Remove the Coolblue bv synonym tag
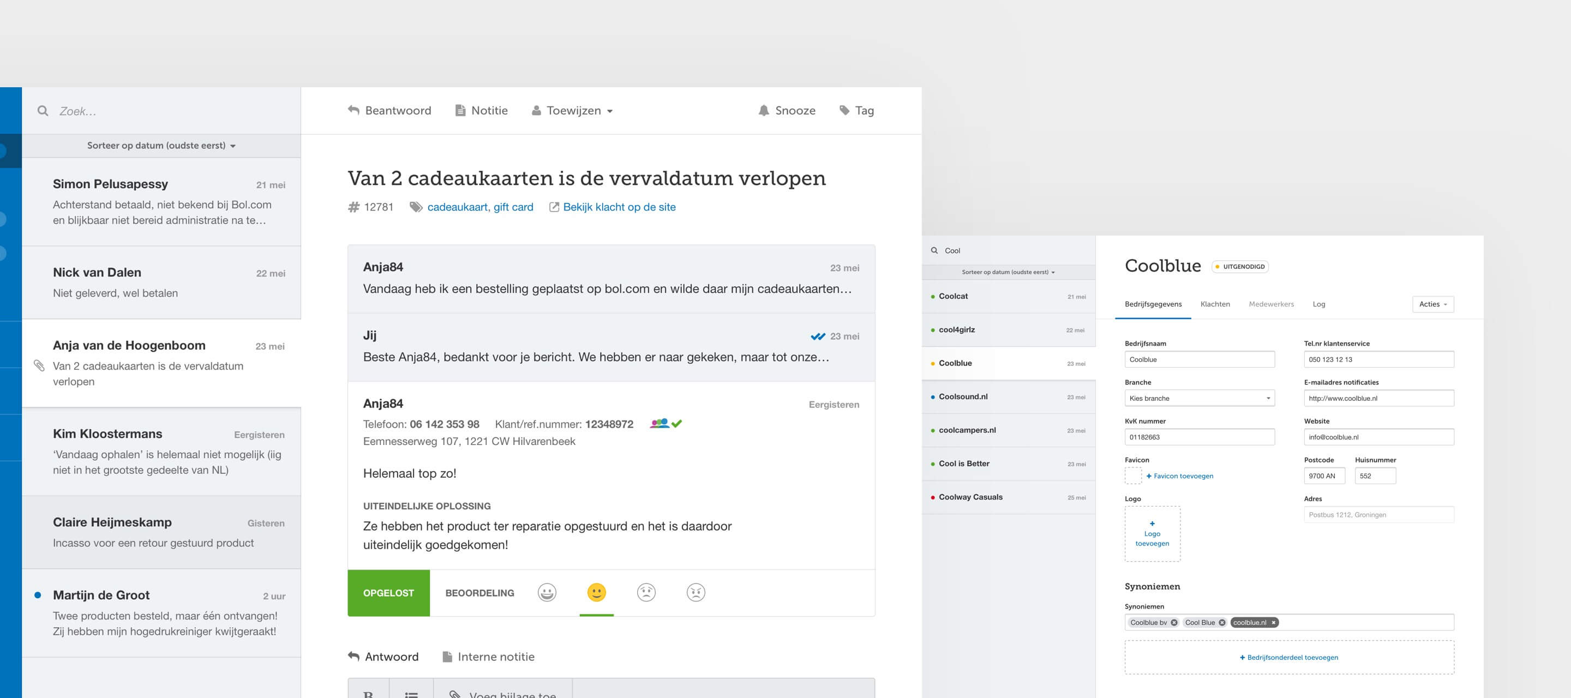 click(x=1174, y=622)
